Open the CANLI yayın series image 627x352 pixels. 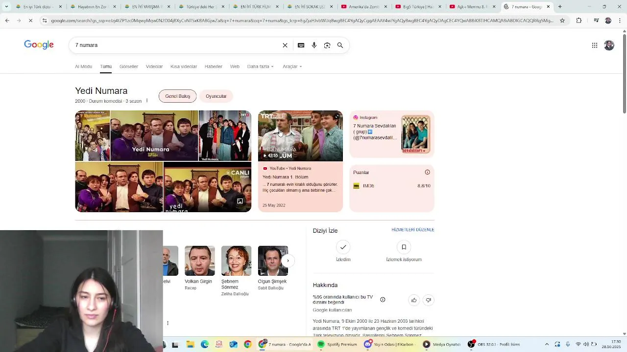coord(207,187)
